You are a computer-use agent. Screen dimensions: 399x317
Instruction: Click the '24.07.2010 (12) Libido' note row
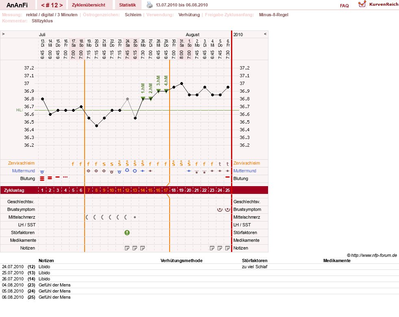[199, 267]
